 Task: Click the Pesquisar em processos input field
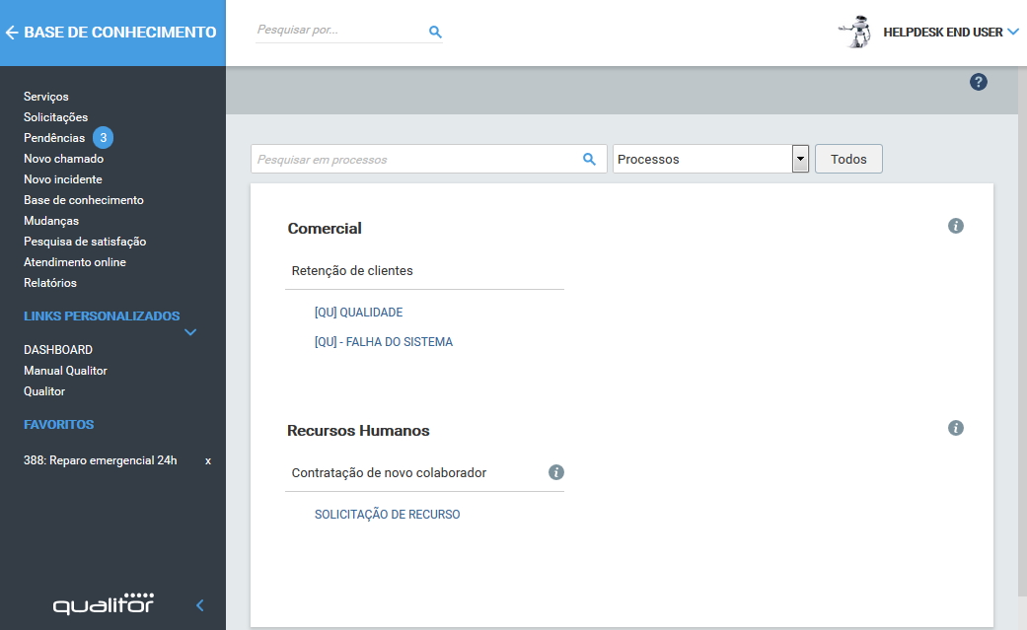click(x=414, y=159)
